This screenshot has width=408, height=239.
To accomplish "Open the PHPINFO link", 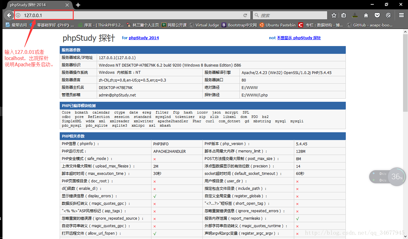I will click(x=161, y=144).
